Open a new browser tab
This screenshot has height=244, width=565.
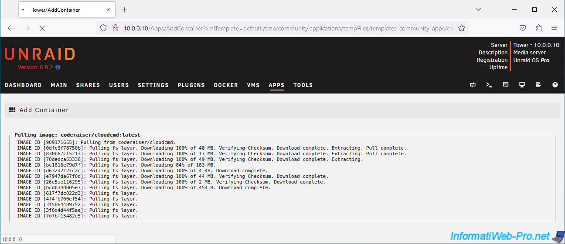tap(124, 10)
